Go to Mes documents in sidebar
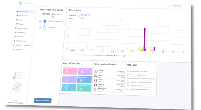This screenshot has height=110, width=201. 21,41
